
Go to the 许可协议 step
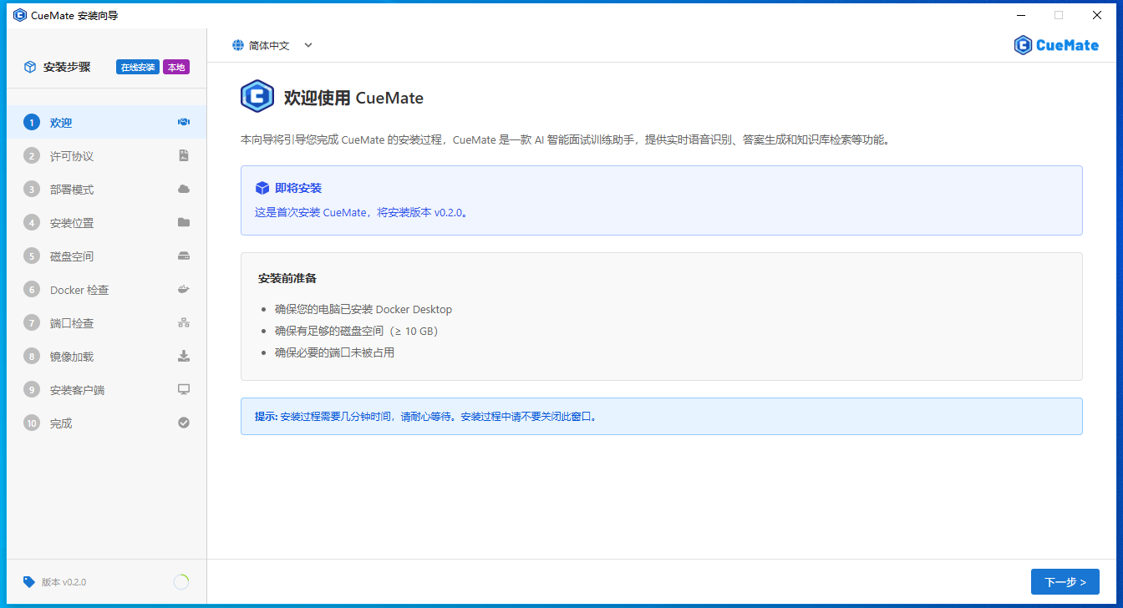click(72, 156)
